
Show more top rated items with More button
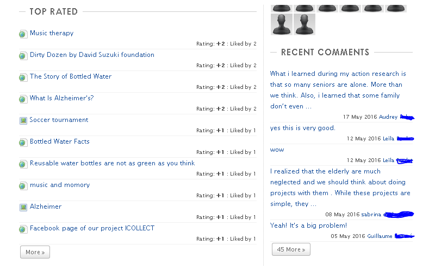[x=35, y=252]
